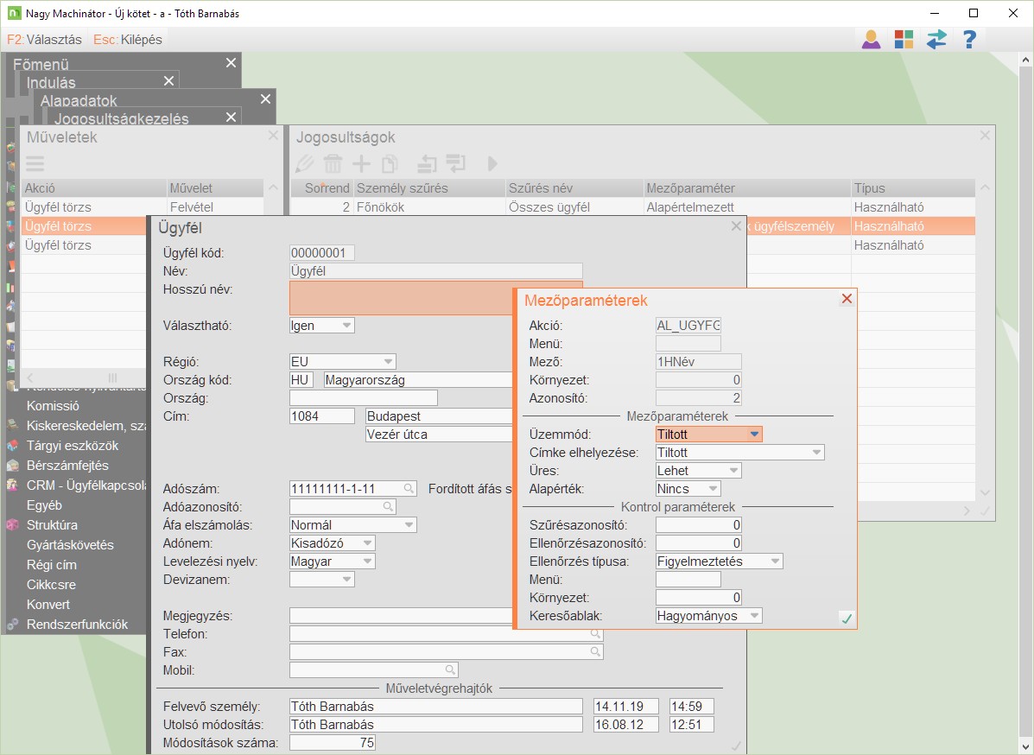1034x755 pixels.
Task: Open the Tárgyi eszközök menu item
Action: [x=73, y=446]
